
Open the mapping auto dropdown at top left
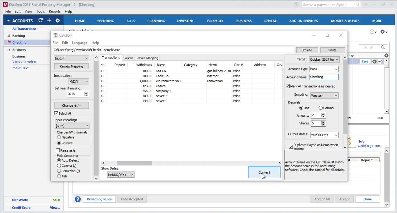coord(72,58)
